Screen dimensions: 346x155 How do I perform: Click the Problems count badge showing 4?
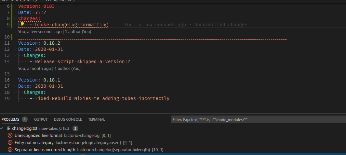tap(25, 119)
